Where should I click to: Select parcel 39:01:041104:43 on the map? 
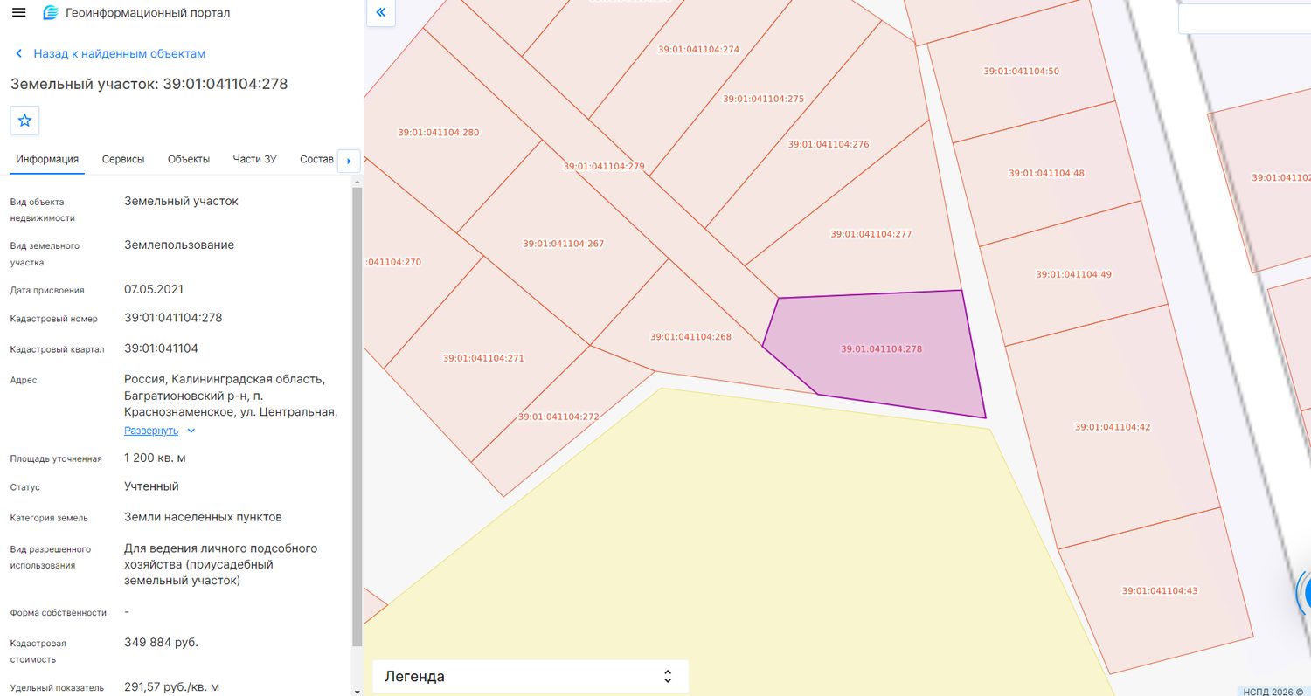pos(1160,591)
